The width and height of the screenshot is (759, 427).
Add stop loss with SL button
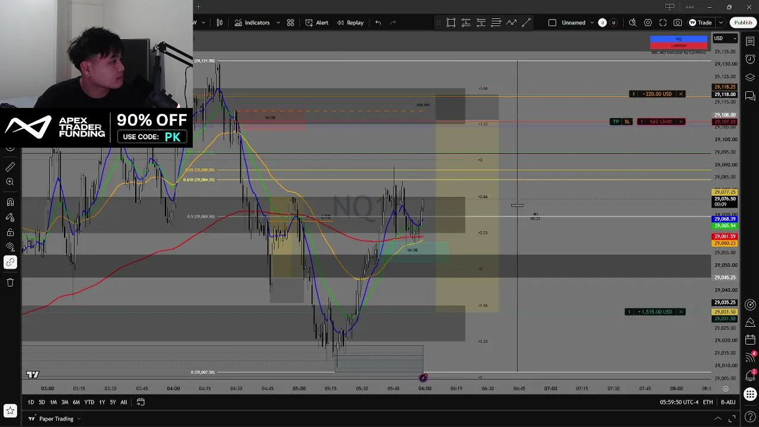tap(627, 122)
